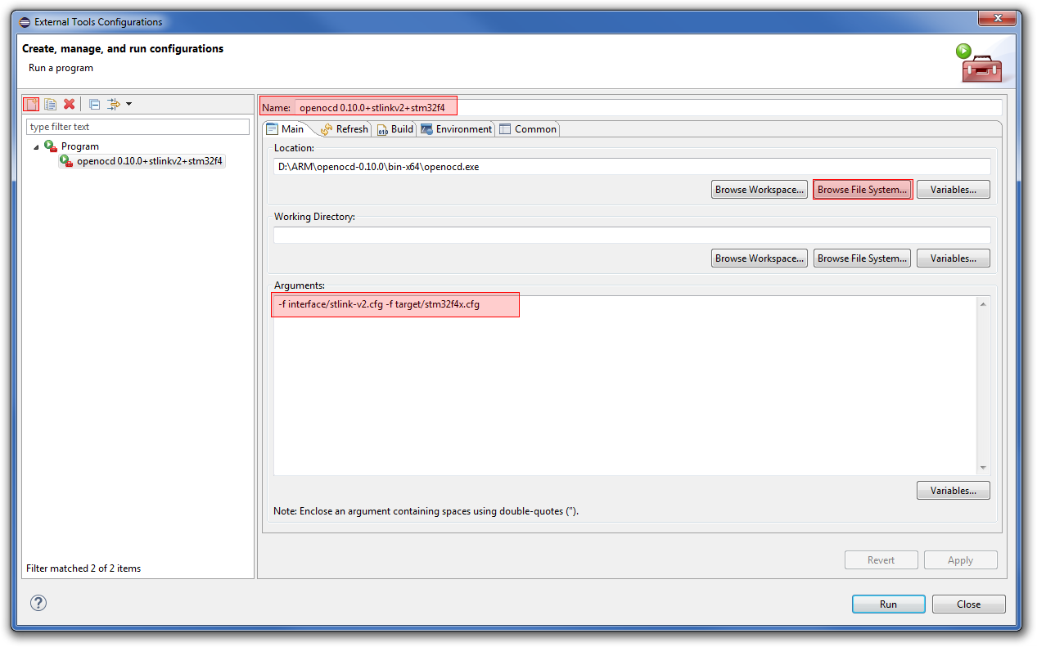Open the Build tab
Image resolution: width=1037 pixels, height=647 pixels.
click(395, 129)
